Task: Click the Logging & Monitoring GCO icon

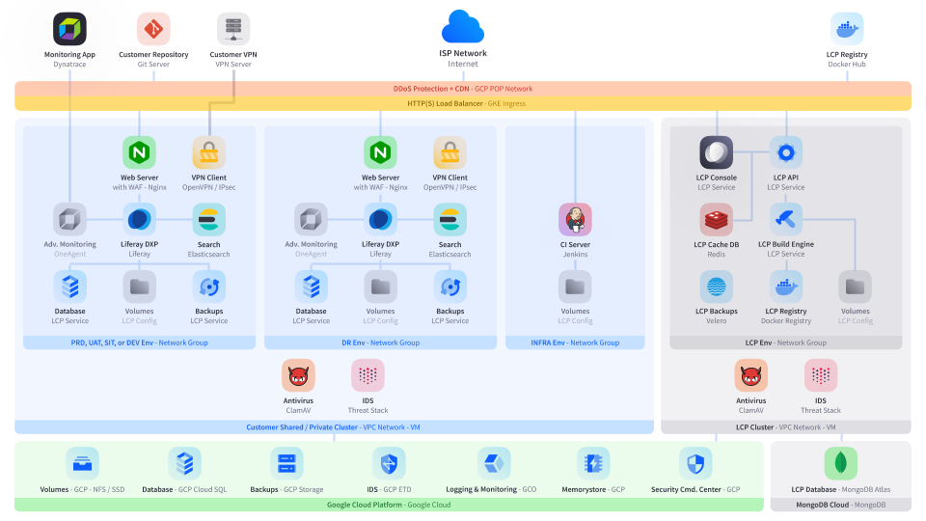Action: tap(494, 464)
